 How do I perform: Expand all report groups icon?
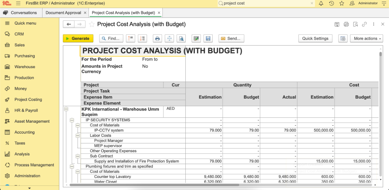[x=142, y=38]
